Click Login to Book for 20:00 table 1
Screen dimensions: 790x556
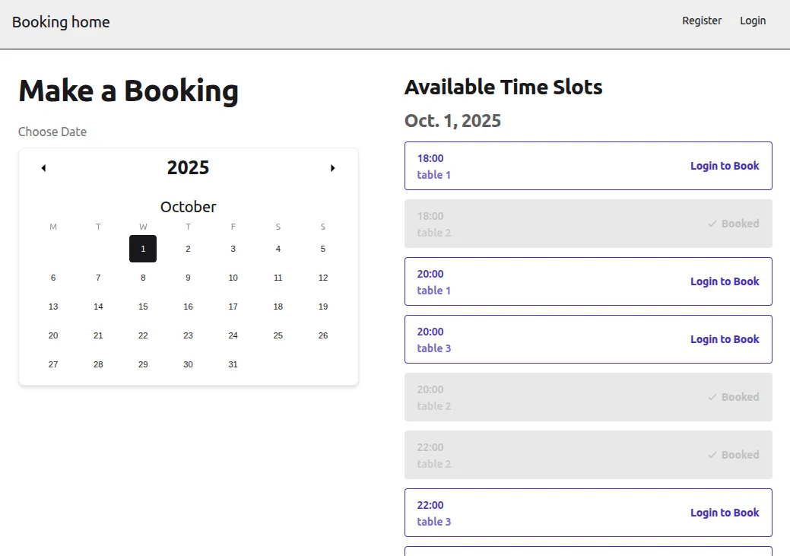725,281
